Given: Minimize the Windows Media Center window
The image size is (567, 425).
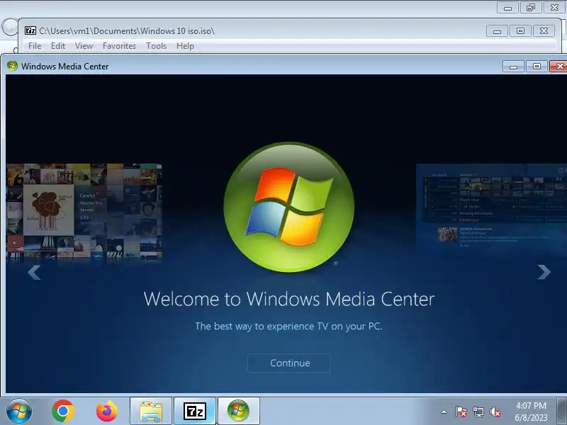Looking at the screenshot, I should (513, 67).
